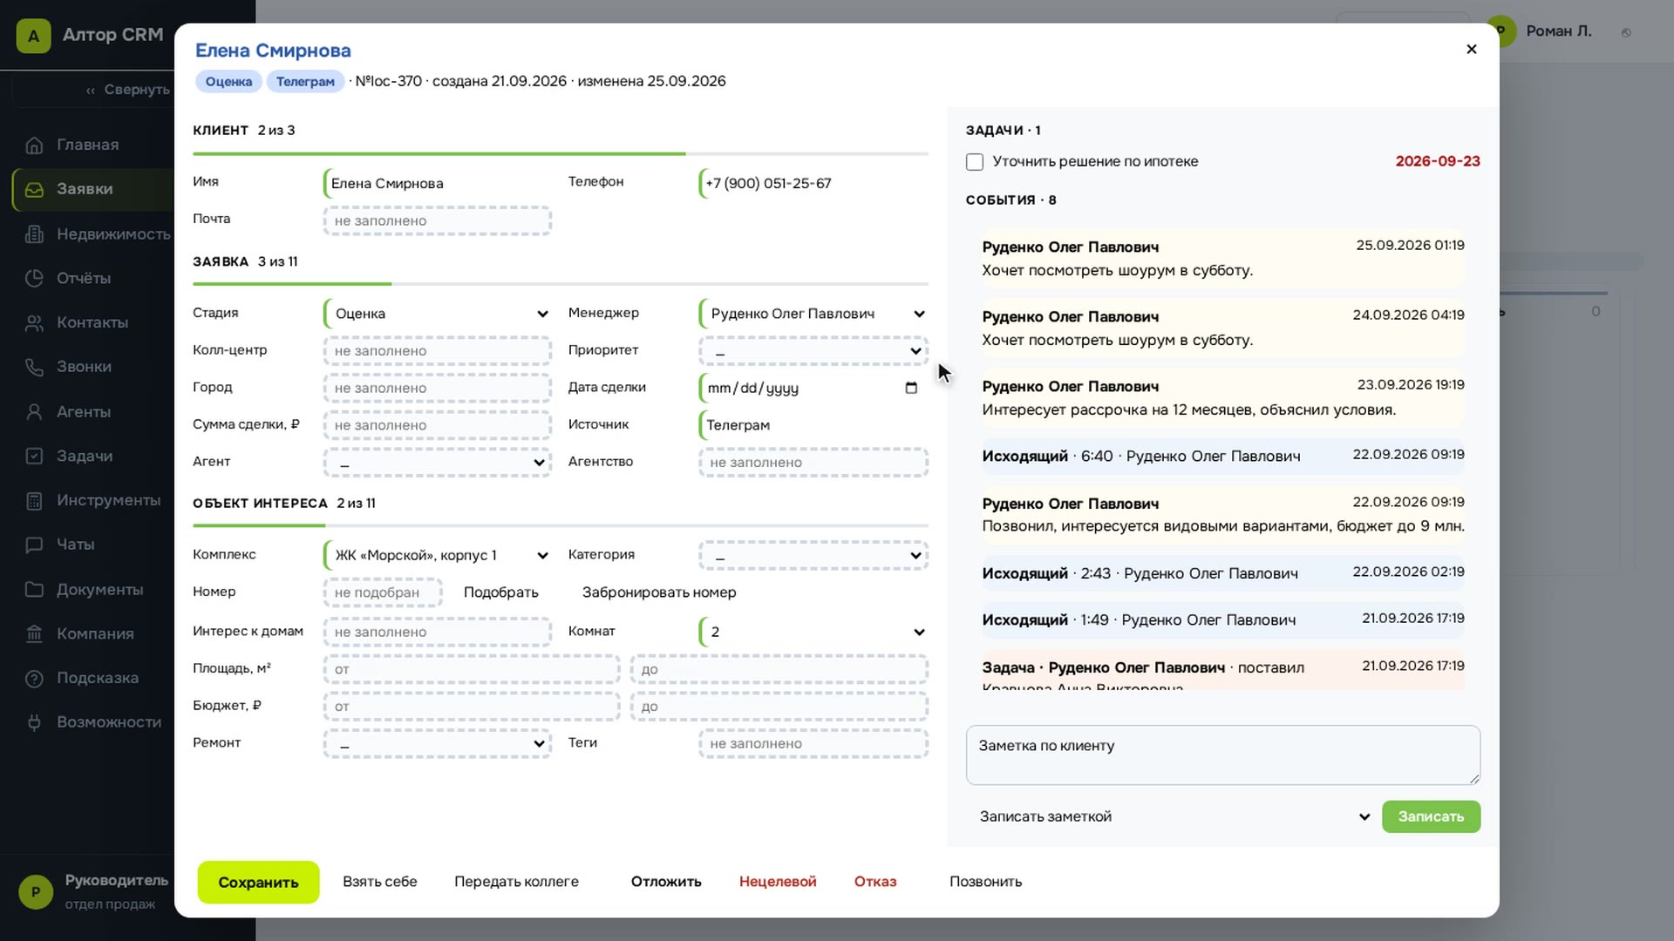Open the Записать заметкой dropdown
Screen dimensions: 1674x941
(x=1171, y=816)
